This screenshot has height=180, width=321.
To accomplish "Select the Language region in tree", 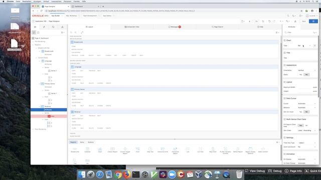I will pyautogui.click(x=48, y=61).
